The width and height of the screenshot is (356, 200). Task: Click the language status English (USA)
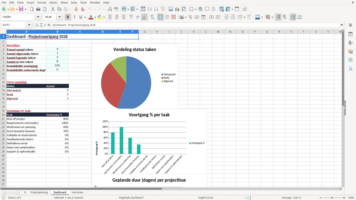click(206, 198)
